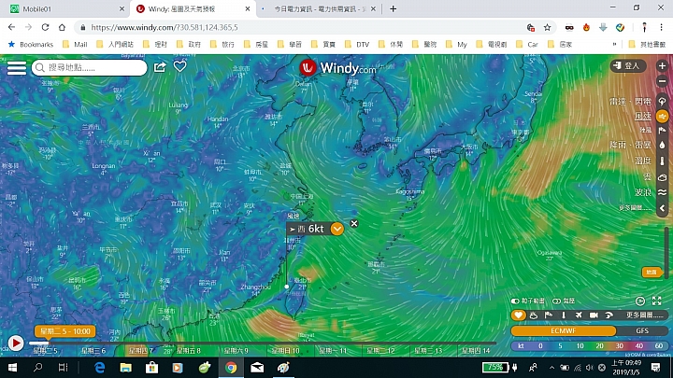Jump timeline to Wednesday 6
This screenshot has height=378, width=673.
93,351
